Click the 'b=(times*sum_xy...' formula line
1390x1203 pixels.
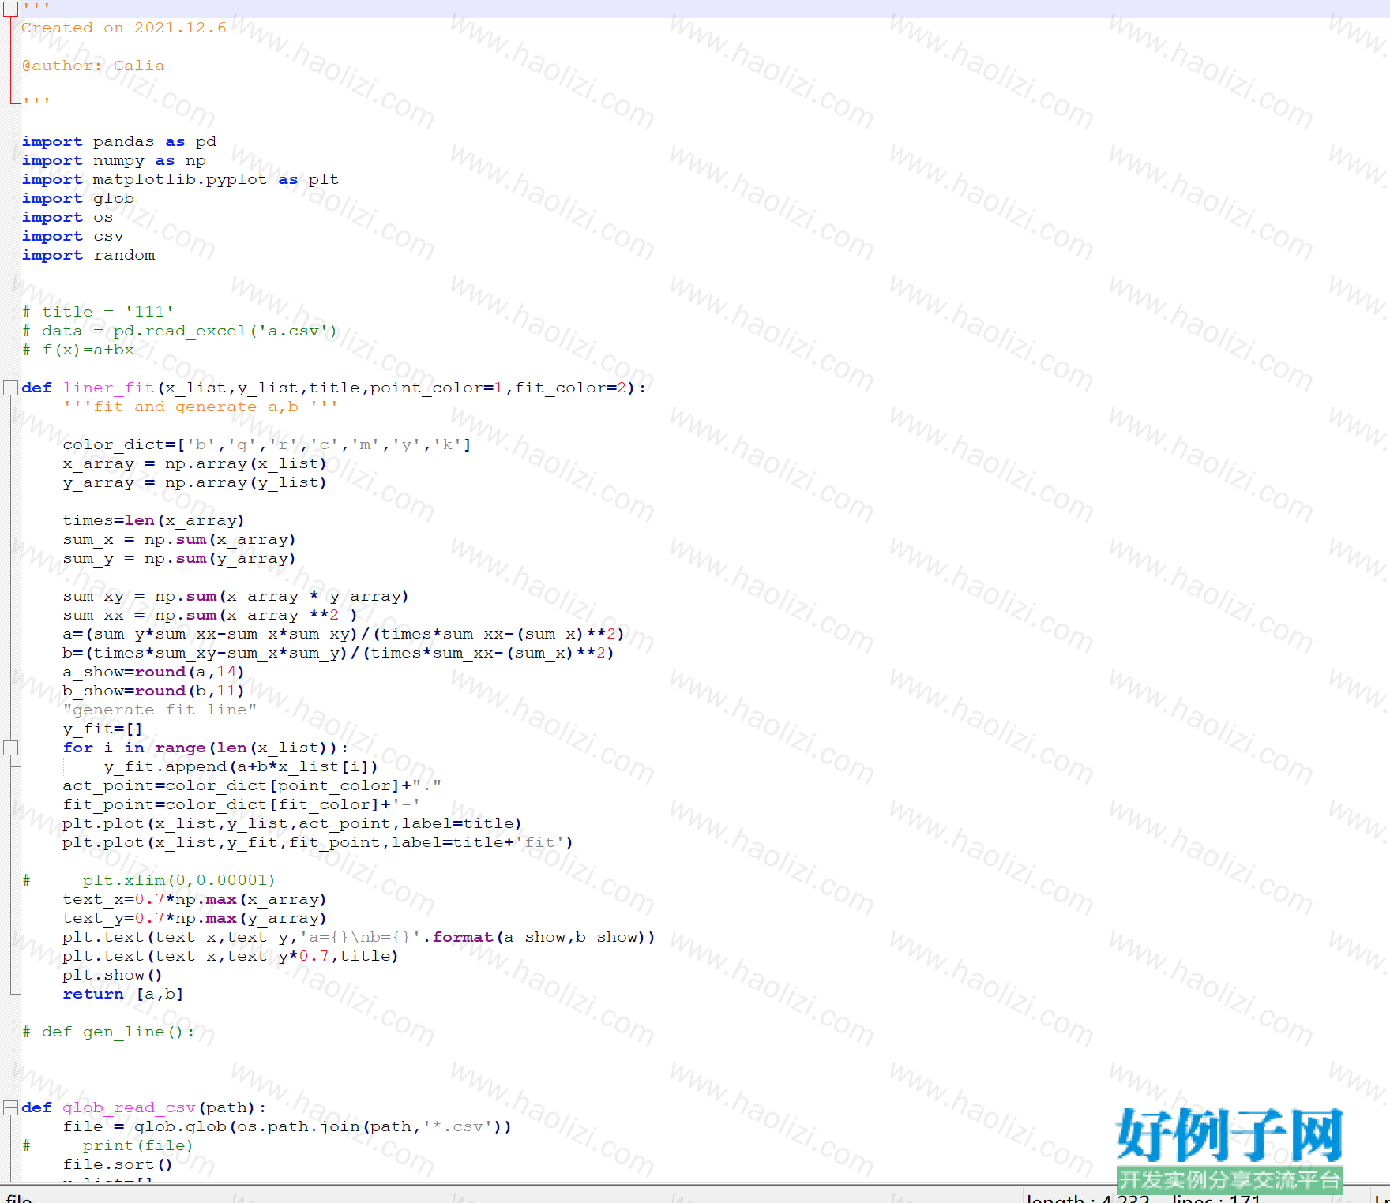pos(339,653)
